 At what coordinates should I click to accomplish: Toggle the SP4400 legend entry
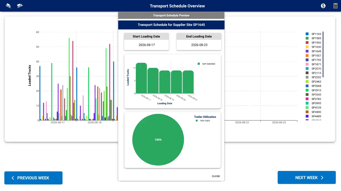(313, 112)
